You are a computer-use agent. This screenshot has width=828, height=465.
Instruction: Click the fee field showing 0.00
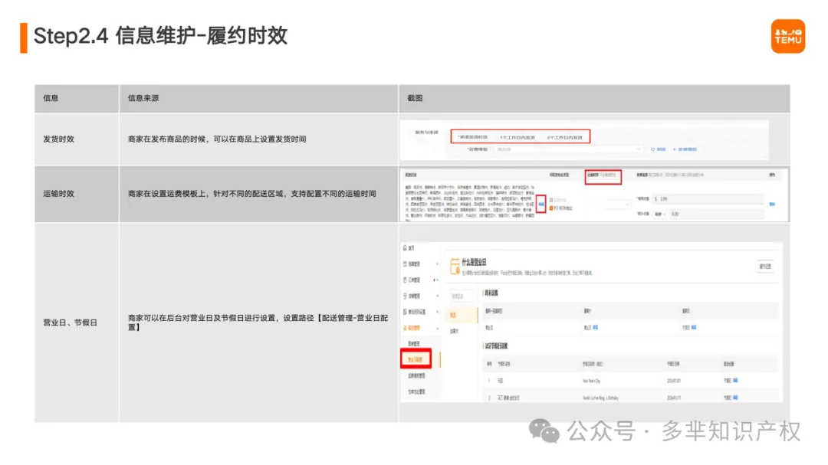(x=716, y=214)
